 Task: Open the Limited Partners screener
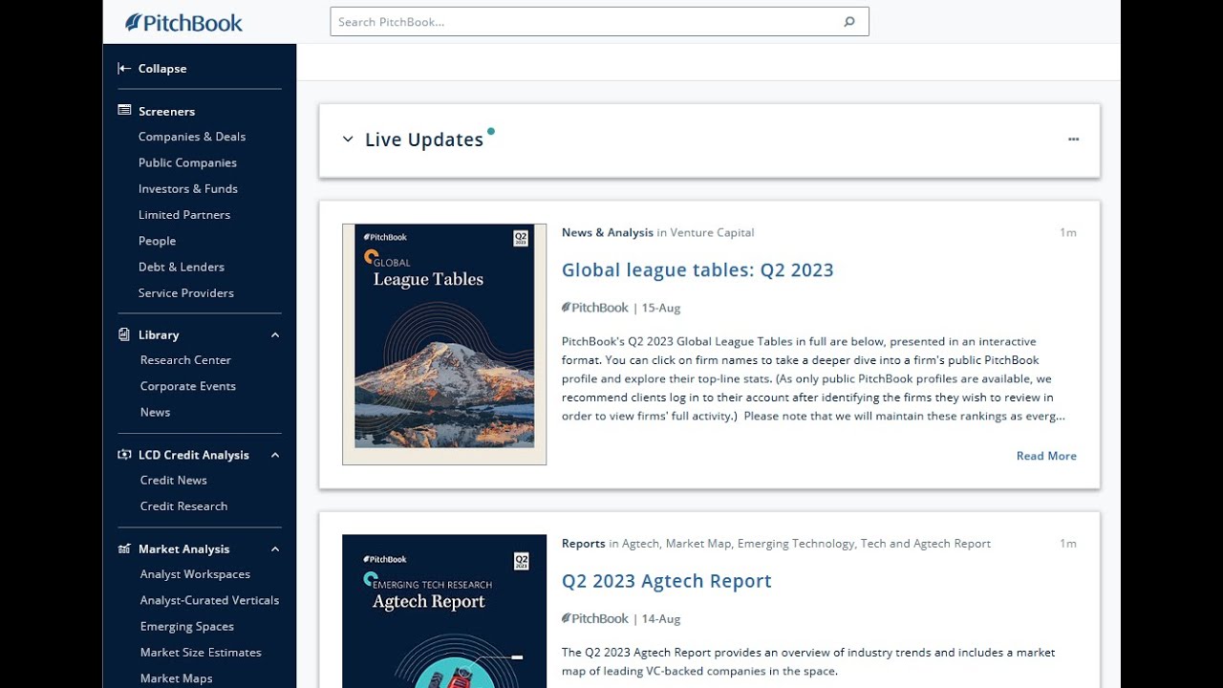[184, 215]
